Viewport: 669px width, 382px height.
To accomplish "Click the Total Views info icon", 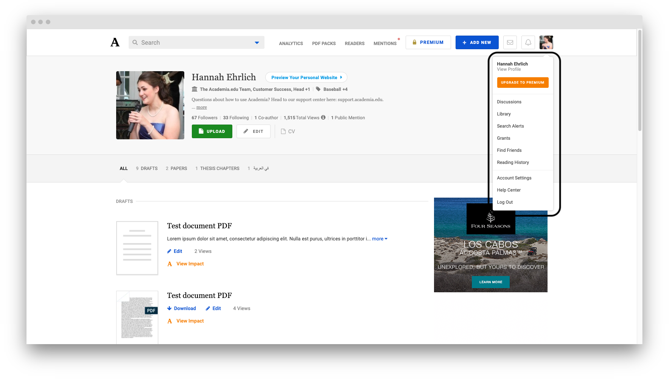I will (323, 117).
